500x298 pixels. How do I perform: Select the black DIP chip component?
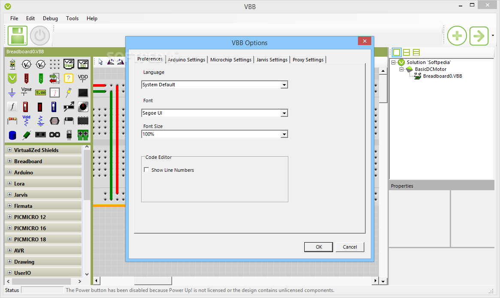83,121
